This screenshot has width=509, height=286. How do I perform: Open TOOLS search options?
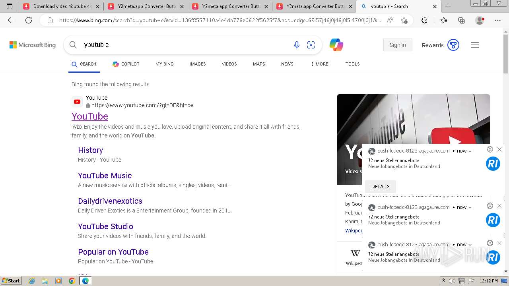point(353,64)
